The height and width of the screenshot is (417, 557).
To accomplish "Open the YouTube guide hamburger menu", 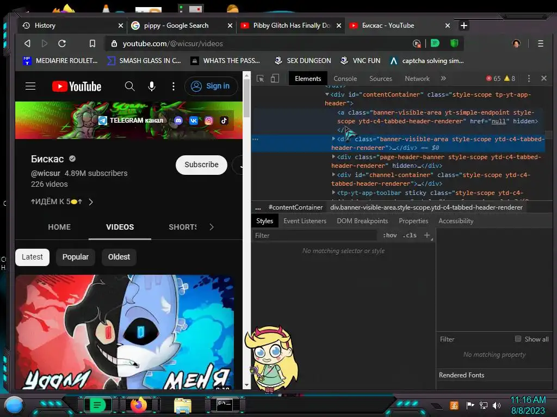I will (x=30, y=86).
